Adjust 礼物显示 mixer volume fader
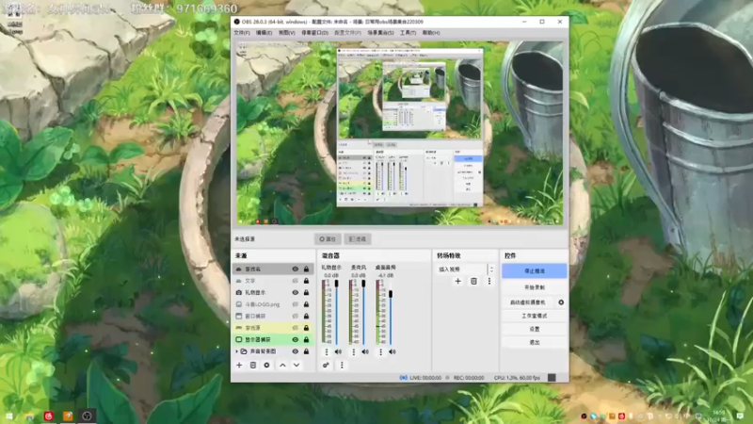Image resolution: width=753 pixels, height=424 pixels. (337, 284)
